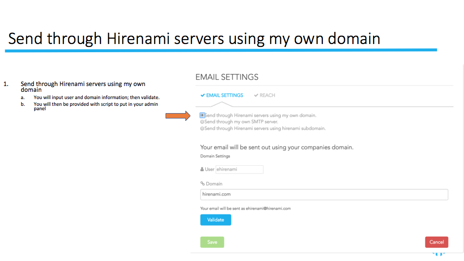The width and height of the screenshot is (464, 261).
Task: Select 'Send through Hirenami servers using my own domain' radio
Action: click(x=202, y=115)
